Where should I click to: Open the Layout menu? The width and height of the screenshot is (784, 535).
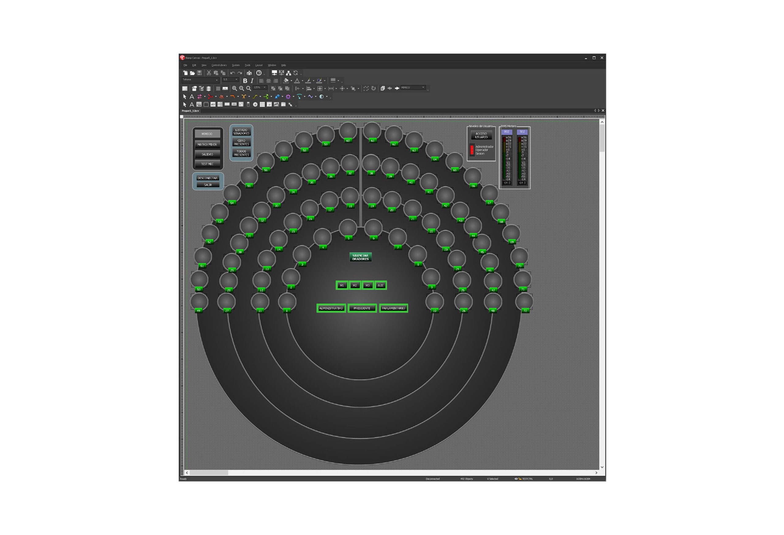pyautogui.click(x=258, y=65)
